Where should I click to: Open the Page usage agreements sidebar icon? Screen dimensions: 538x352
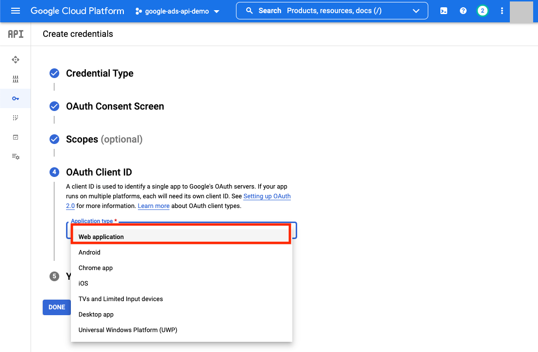(x=16, y=157)
